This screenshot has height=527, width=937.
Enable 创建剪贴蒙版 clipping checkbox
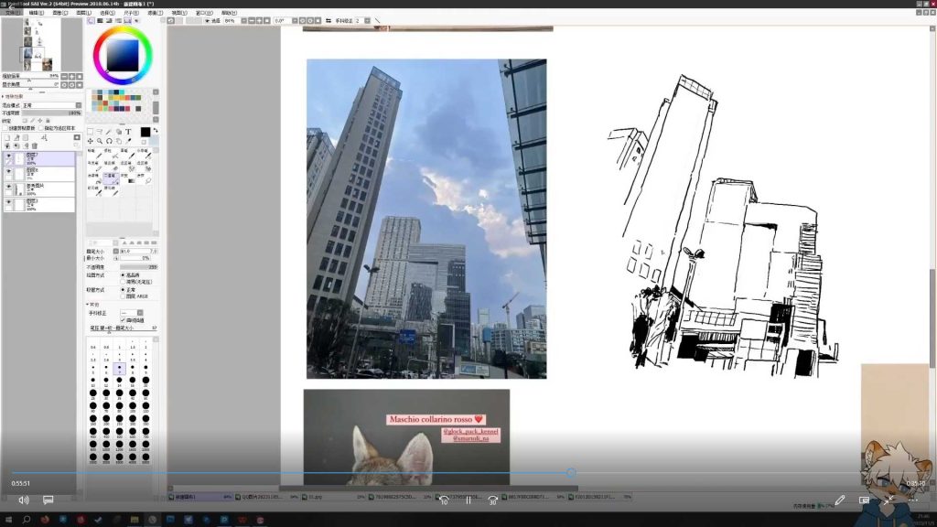[x=5, y=128]
